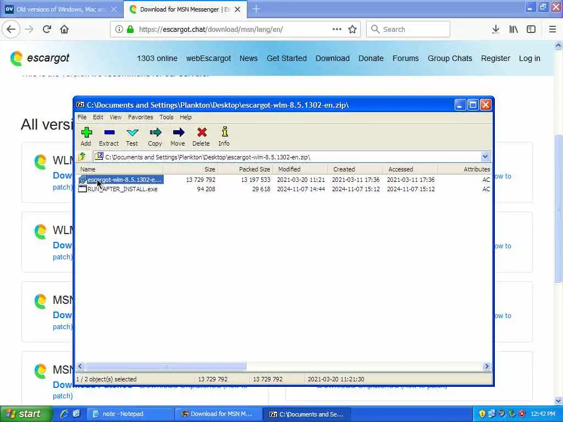Switch to Download for MSN taskbar button

pos(218,414)
